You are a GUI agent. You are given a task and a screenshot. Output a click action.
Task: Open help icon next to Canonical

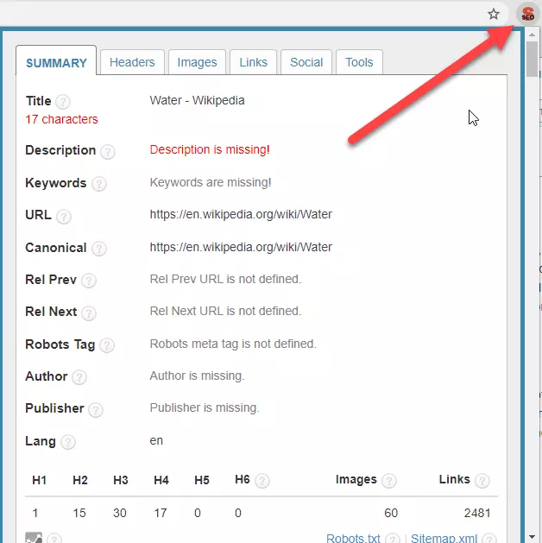(99, 249)
